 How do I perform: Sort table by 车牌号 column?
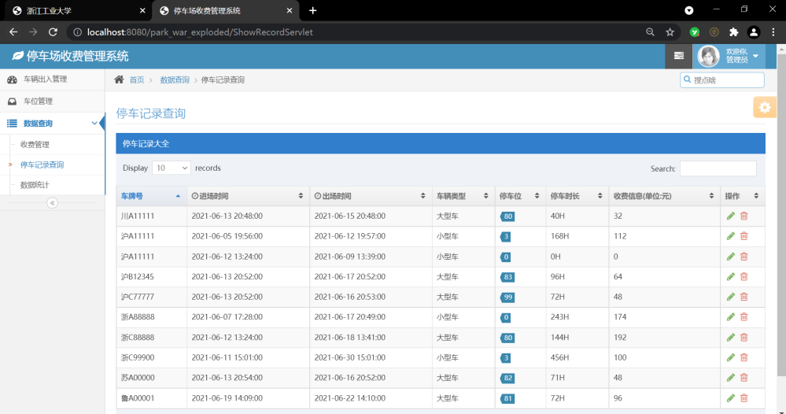tap(151, 196)
